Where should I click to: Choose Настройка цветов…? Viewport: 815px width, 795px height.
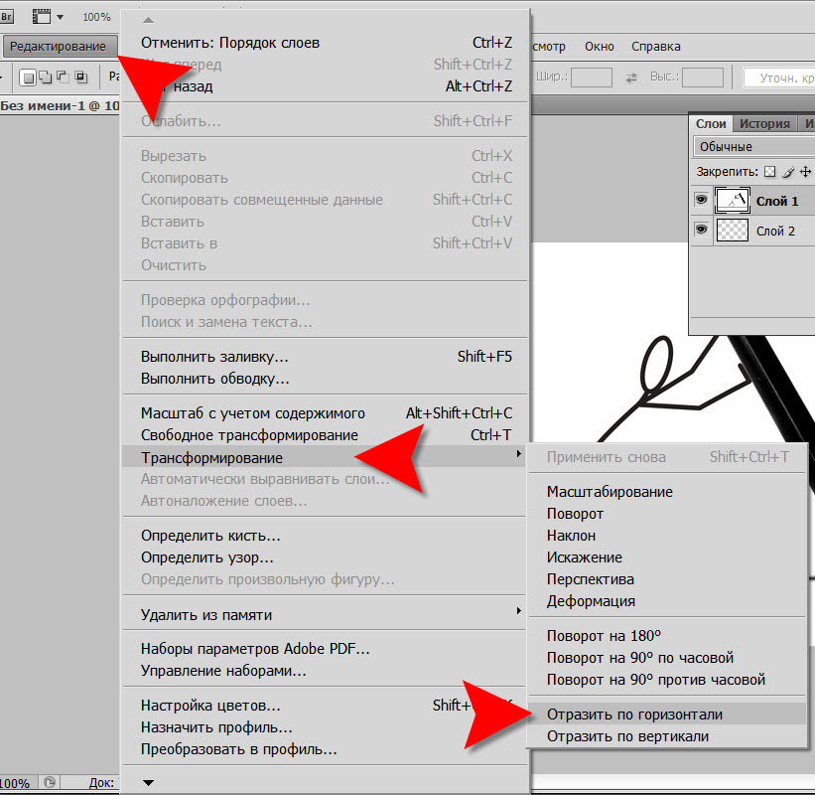(x=326, y=706)
